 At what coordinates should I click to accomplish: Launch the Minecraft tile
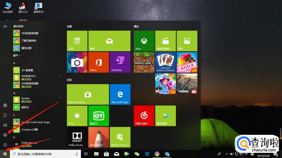coord(144,62)
